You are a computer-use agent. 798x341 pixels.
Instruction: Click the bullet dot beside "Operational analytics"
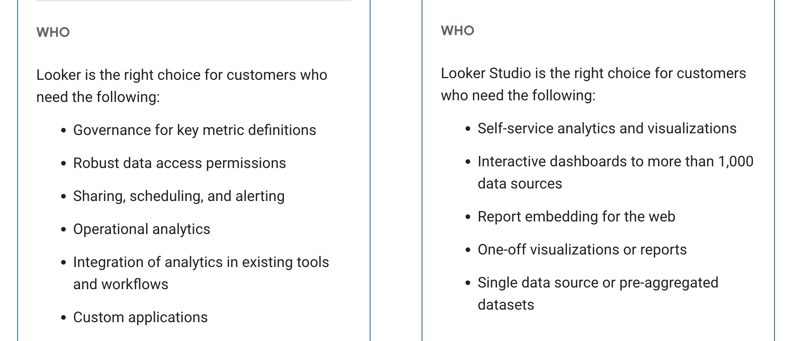[64, 230]
